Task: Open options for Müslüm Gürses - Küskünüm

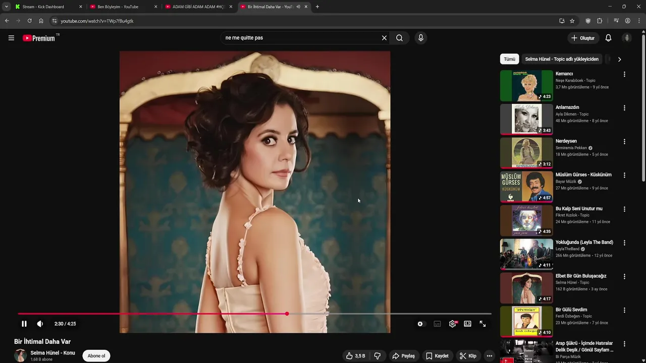Action: (x=624, y=175)
